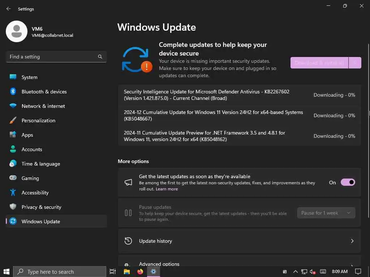
Task: Click the More options heading
Action: [x=133, y=161]
